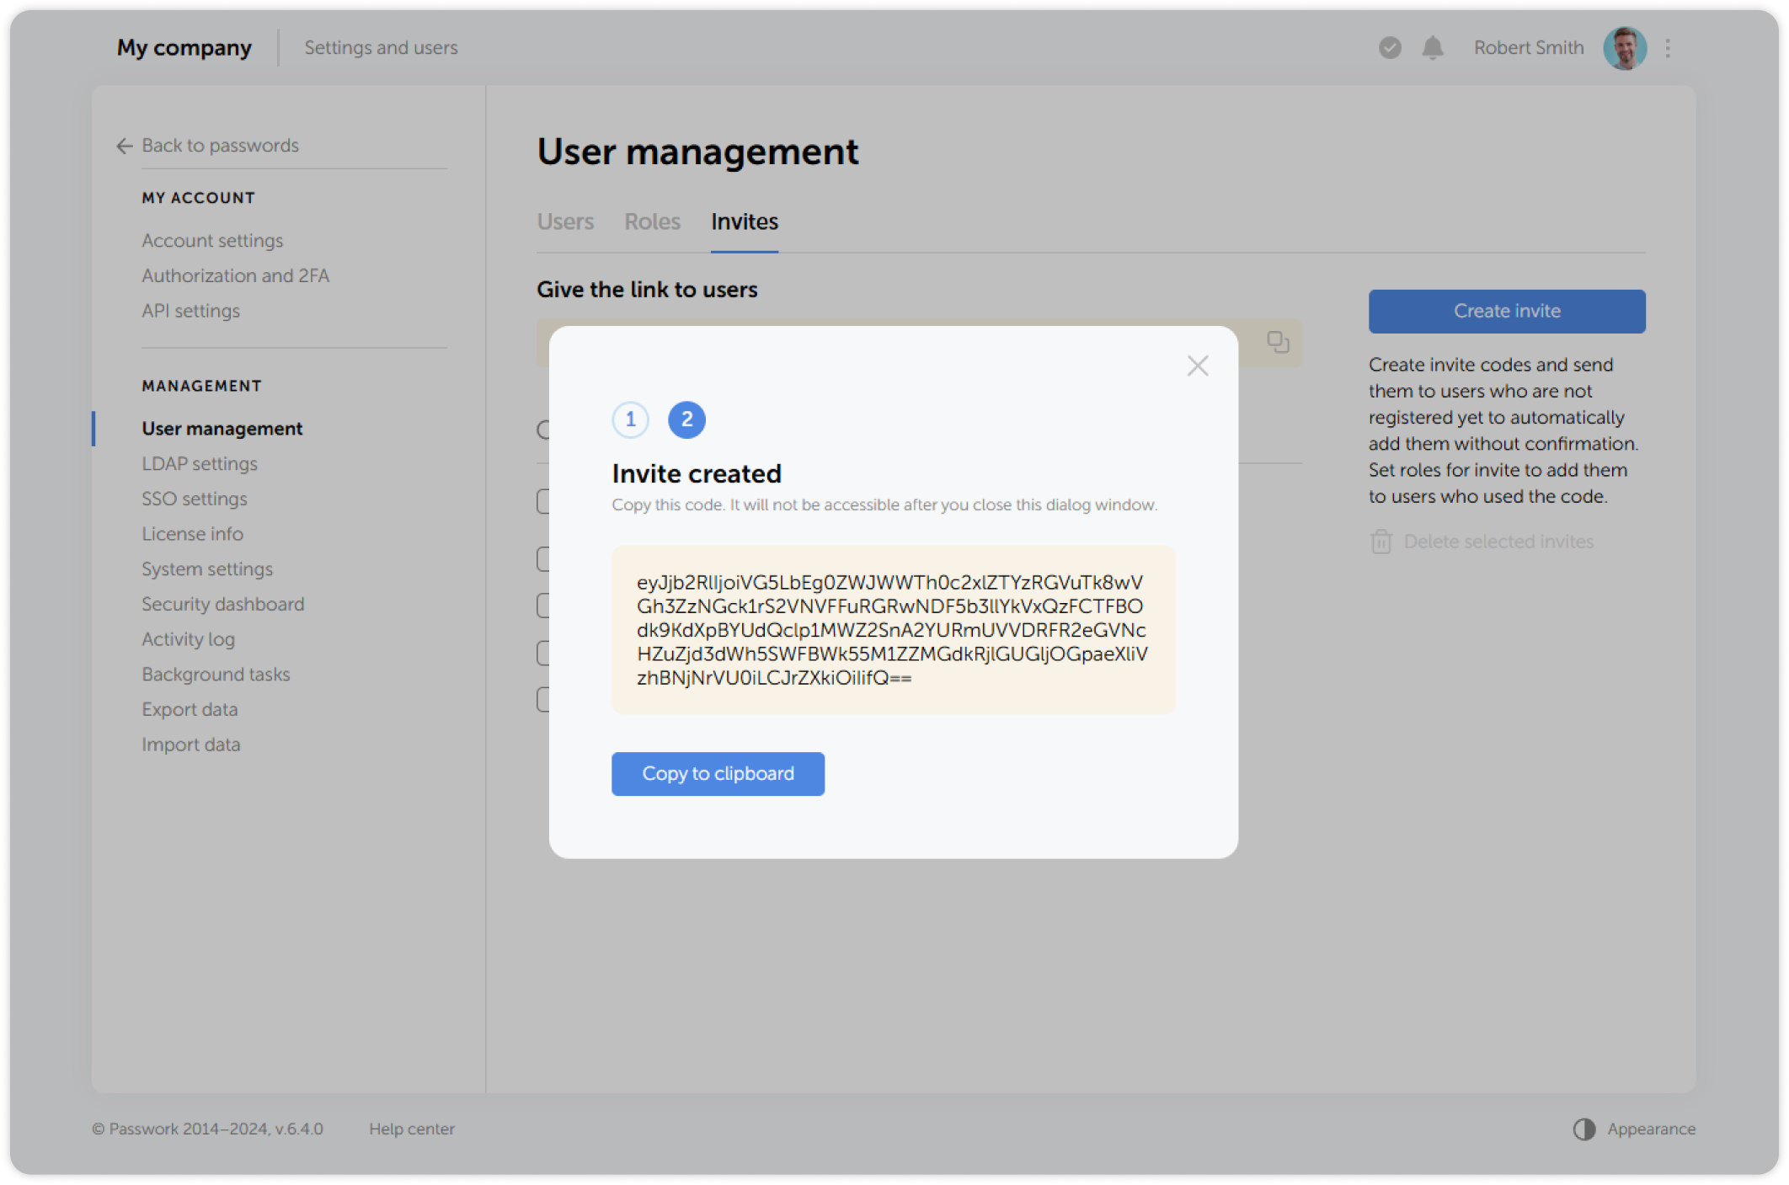Viewport: 1789px width, 1185px height.
Task: Switch to the Users tab
Action: (565, 222)
